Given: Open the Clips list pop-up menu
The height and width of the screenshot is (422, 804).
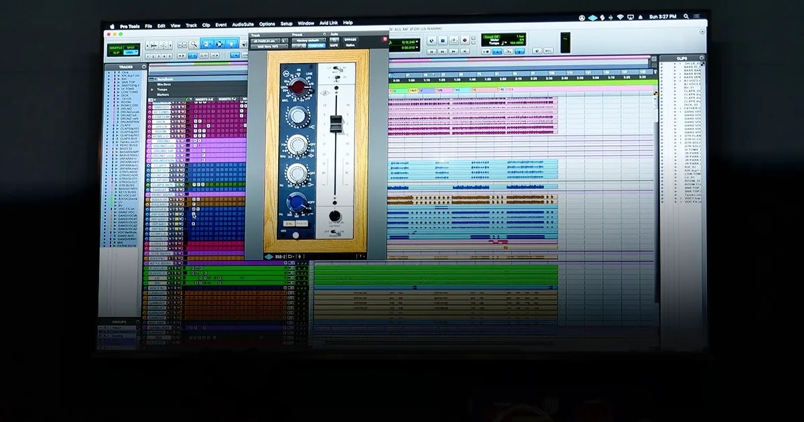Looking at the screenshot, I should point(701,58).
